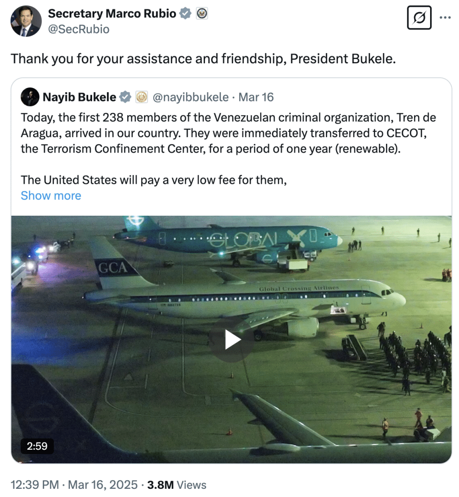This screenshot has width=459, height=497.
Task: Click the @nayibbukele handle
Action: click(x=190, y=97)
